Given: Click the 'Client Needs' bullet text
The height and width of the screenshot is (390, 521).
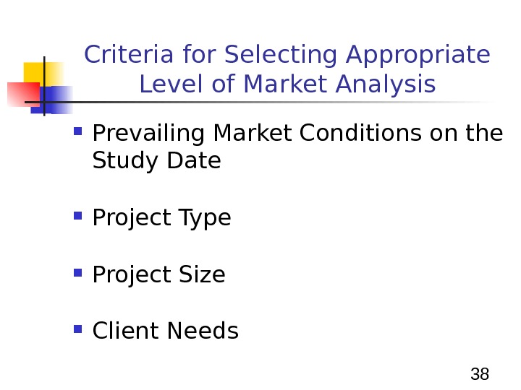Looking at the screenshot, I should tap(166, 331).
